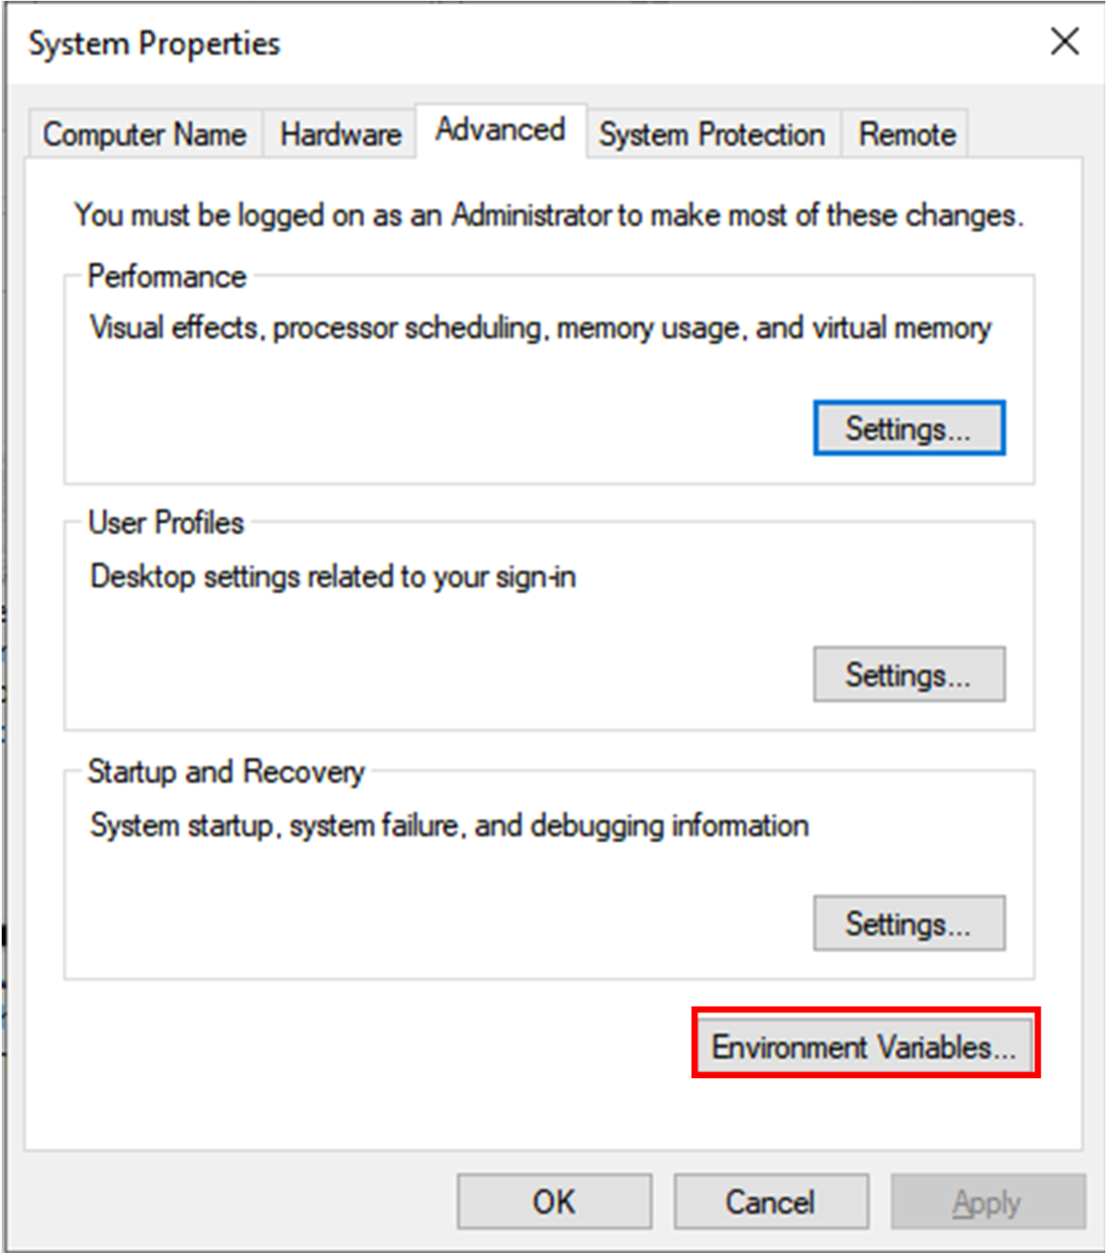Screen dimensions: 1107x1253
Task: Click the Startup and Recovery group heading
Action: coord(226,772)
